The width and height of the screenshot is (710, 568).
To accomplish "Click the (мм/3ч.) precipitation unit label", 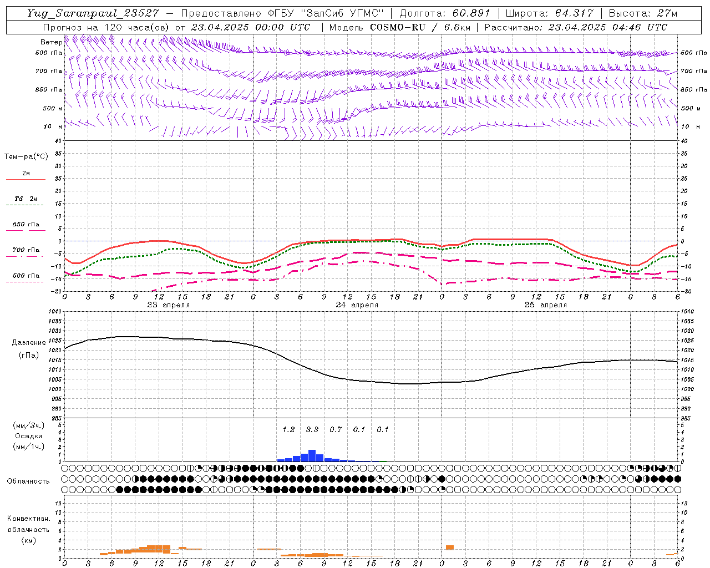I will [30, 425].
